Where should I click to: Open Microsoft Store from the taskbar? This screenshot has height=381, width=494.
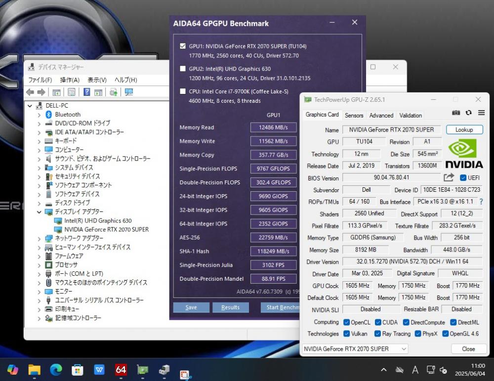coord(78,369)
